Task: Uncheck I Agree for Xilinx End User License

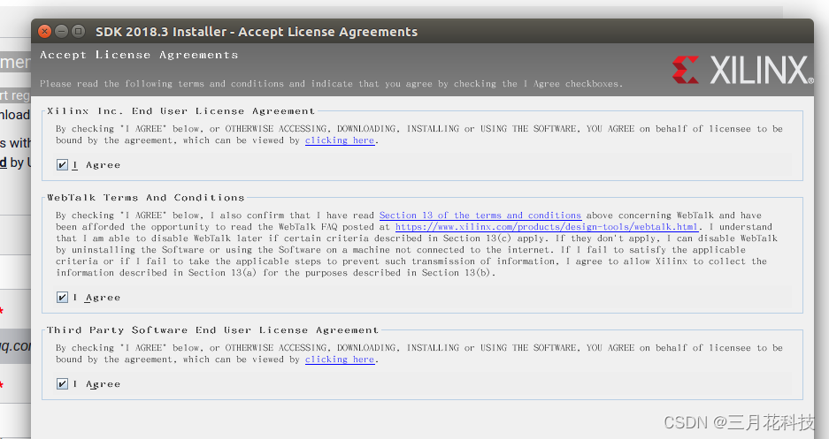Action: tap(62, 165)
